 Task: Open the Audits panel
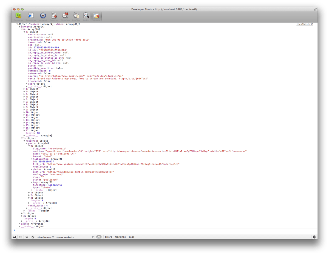pyautogui.click(x=86, y=17)
